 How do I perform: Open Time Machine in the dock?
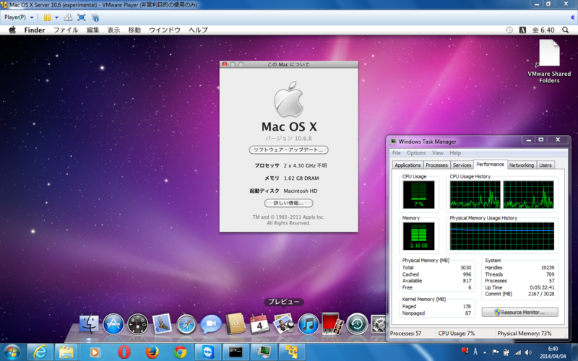point(357,324)
